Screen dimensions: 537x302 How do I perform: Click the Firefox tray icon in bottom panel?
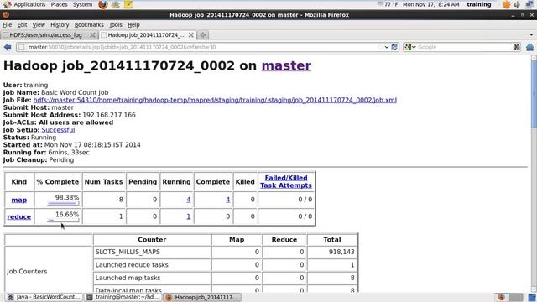(502, 297)
